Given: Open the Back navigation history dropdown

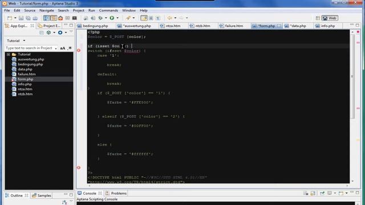Looking at the screenshot, I should (175, 18).
